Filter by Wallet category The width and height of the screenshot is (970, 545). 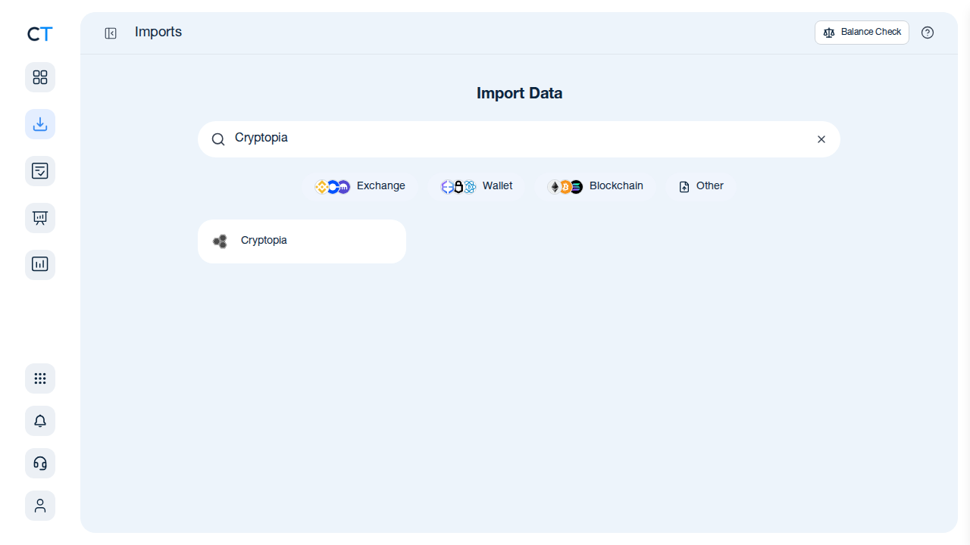click(x=477, y=186)
